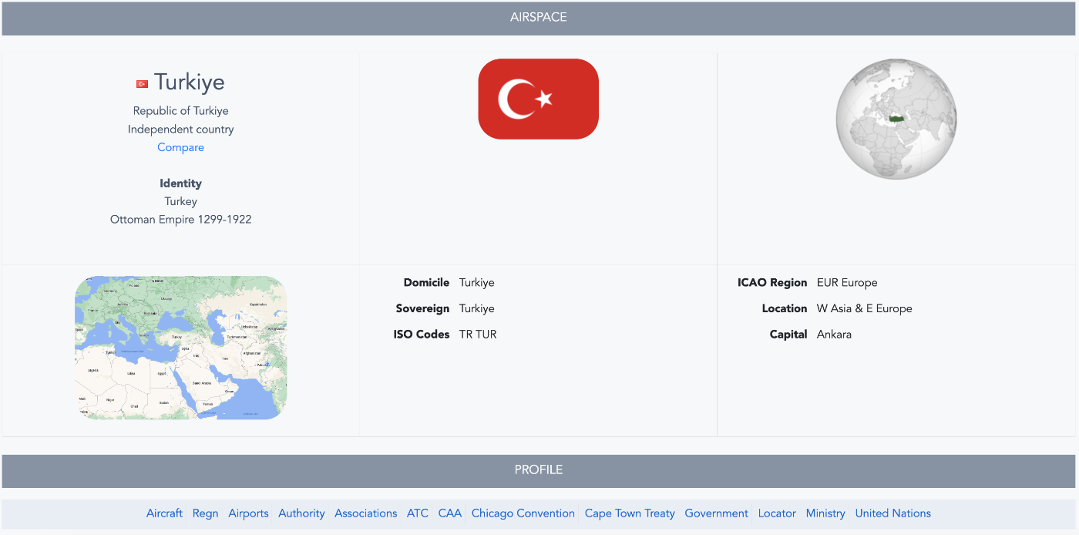
Task: Open the Locator profile link
Action: (777, 513)
